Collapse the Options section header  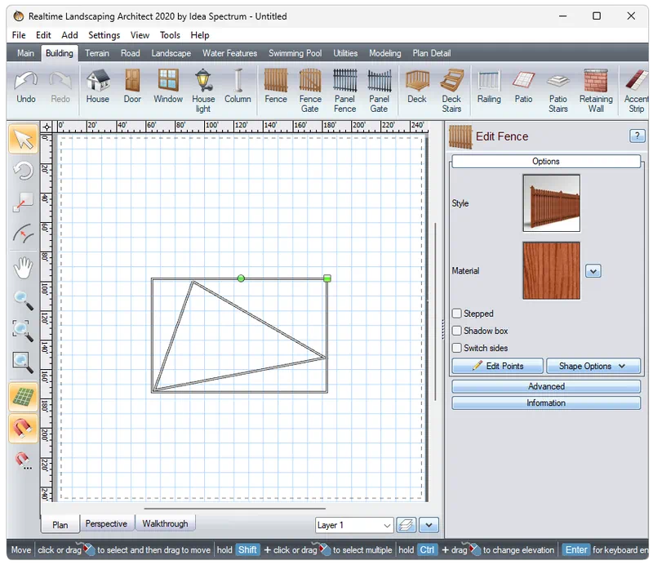coord(546,161)
